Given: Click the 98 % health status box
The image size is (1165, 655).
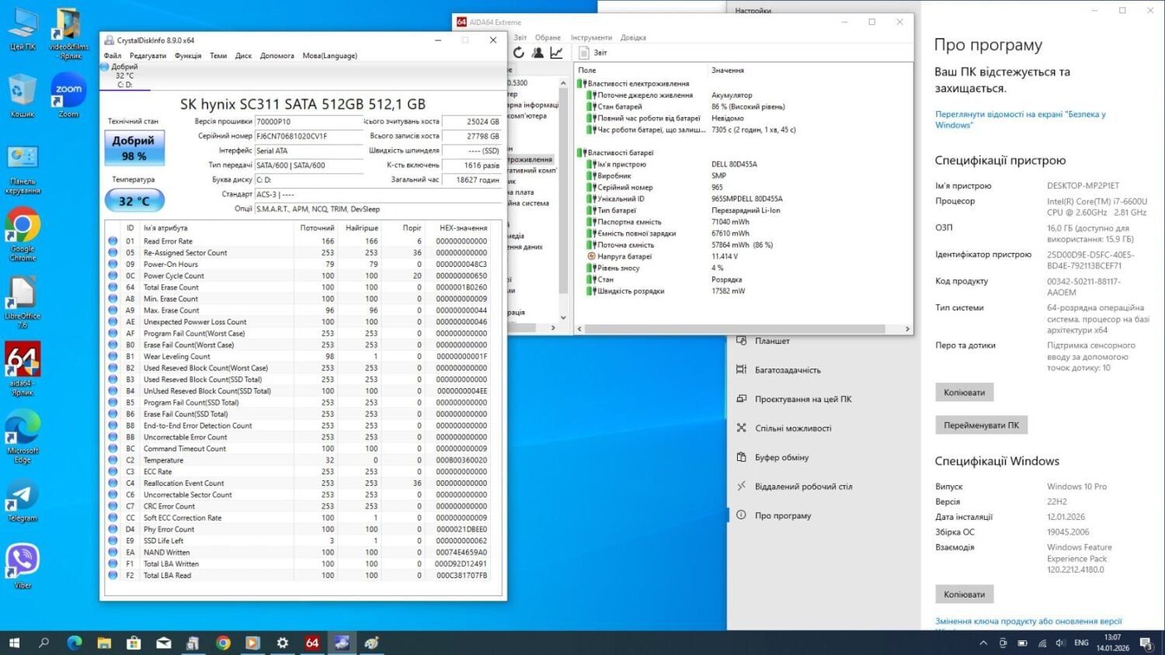Looking at the screenshot, I should 134,147.
